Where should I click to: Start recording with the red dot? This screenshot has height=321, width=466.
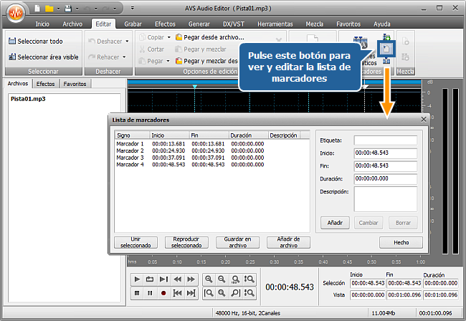tap(163, 293)
